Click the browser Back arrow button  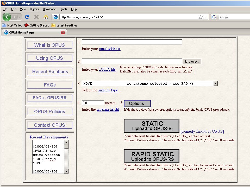[x=7, y=17]
